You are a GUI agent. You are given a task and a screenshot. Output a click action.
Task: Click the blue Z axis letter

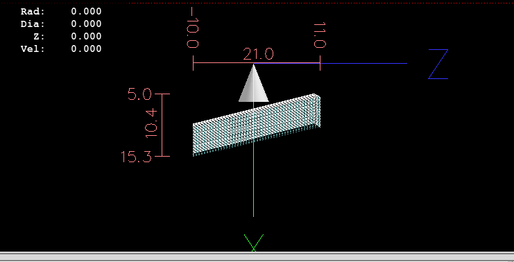tap(438, 64)
